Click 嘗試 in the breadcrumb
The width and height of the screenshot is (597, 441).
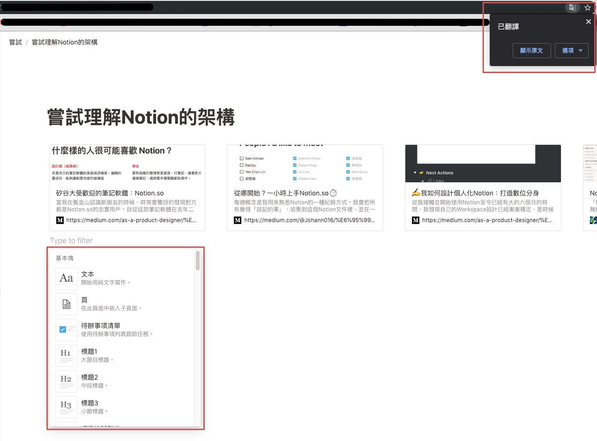click(x=15, y=42)
